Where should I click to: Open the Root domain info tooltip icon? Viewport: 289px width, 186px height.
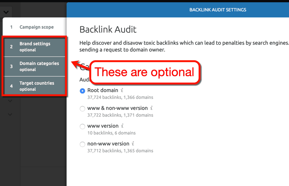[x=121, y=90]
